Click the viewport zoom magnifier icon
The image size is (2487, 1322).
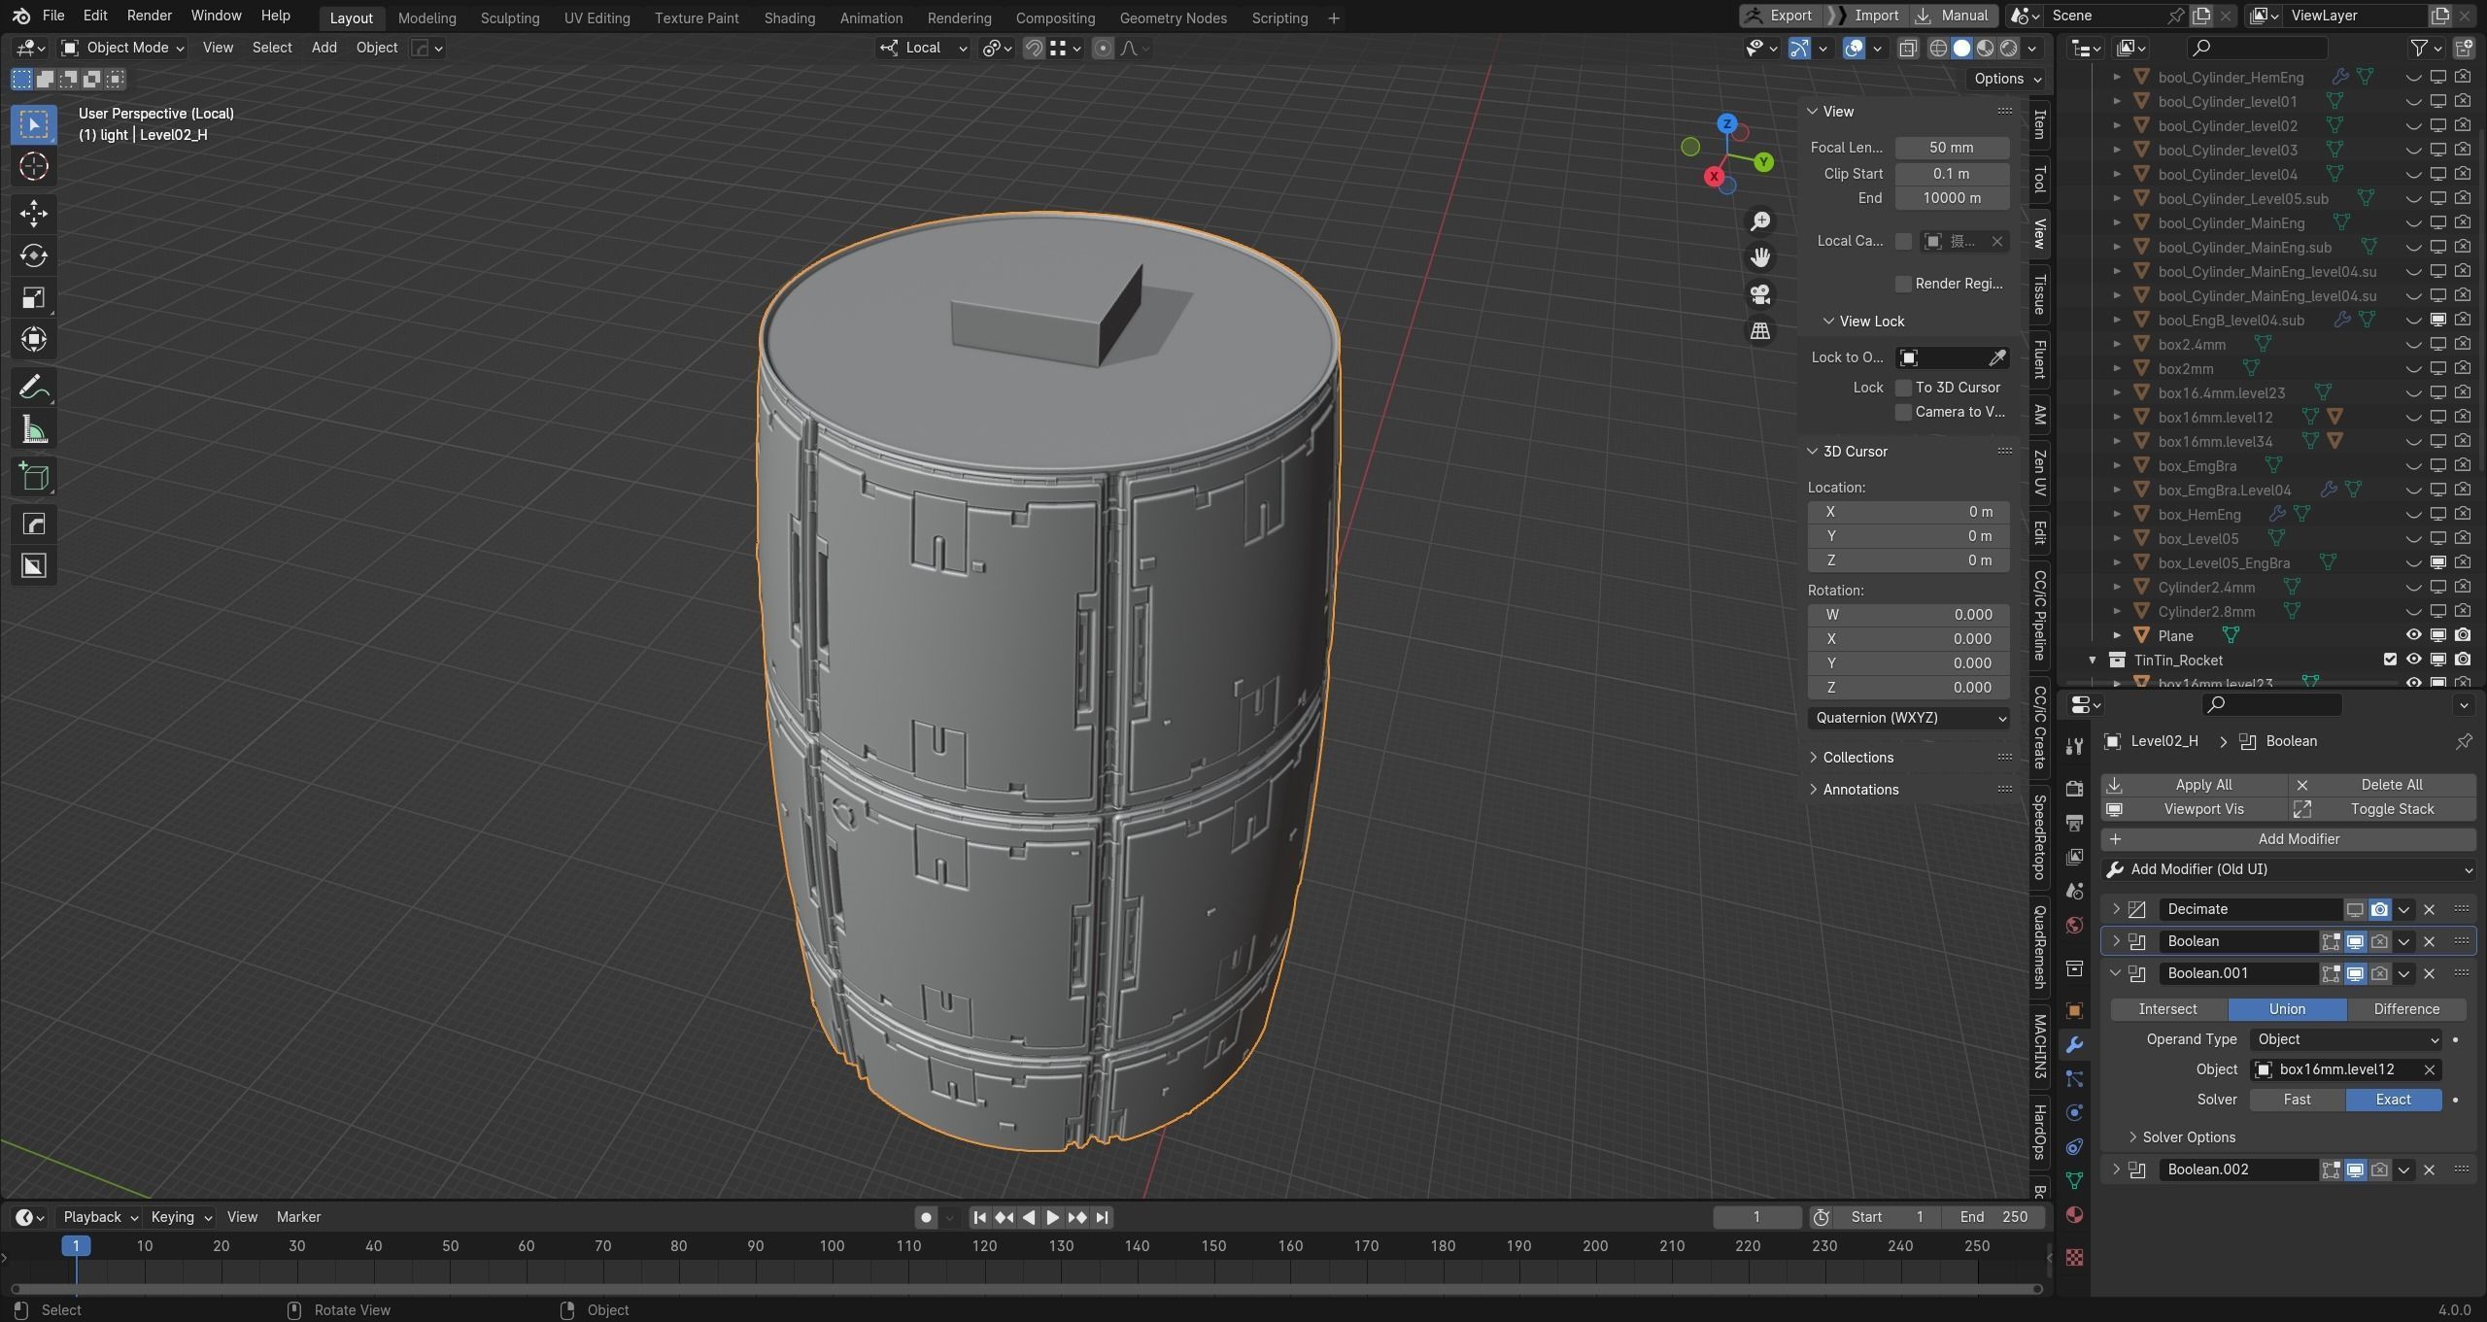[1760, 221]
